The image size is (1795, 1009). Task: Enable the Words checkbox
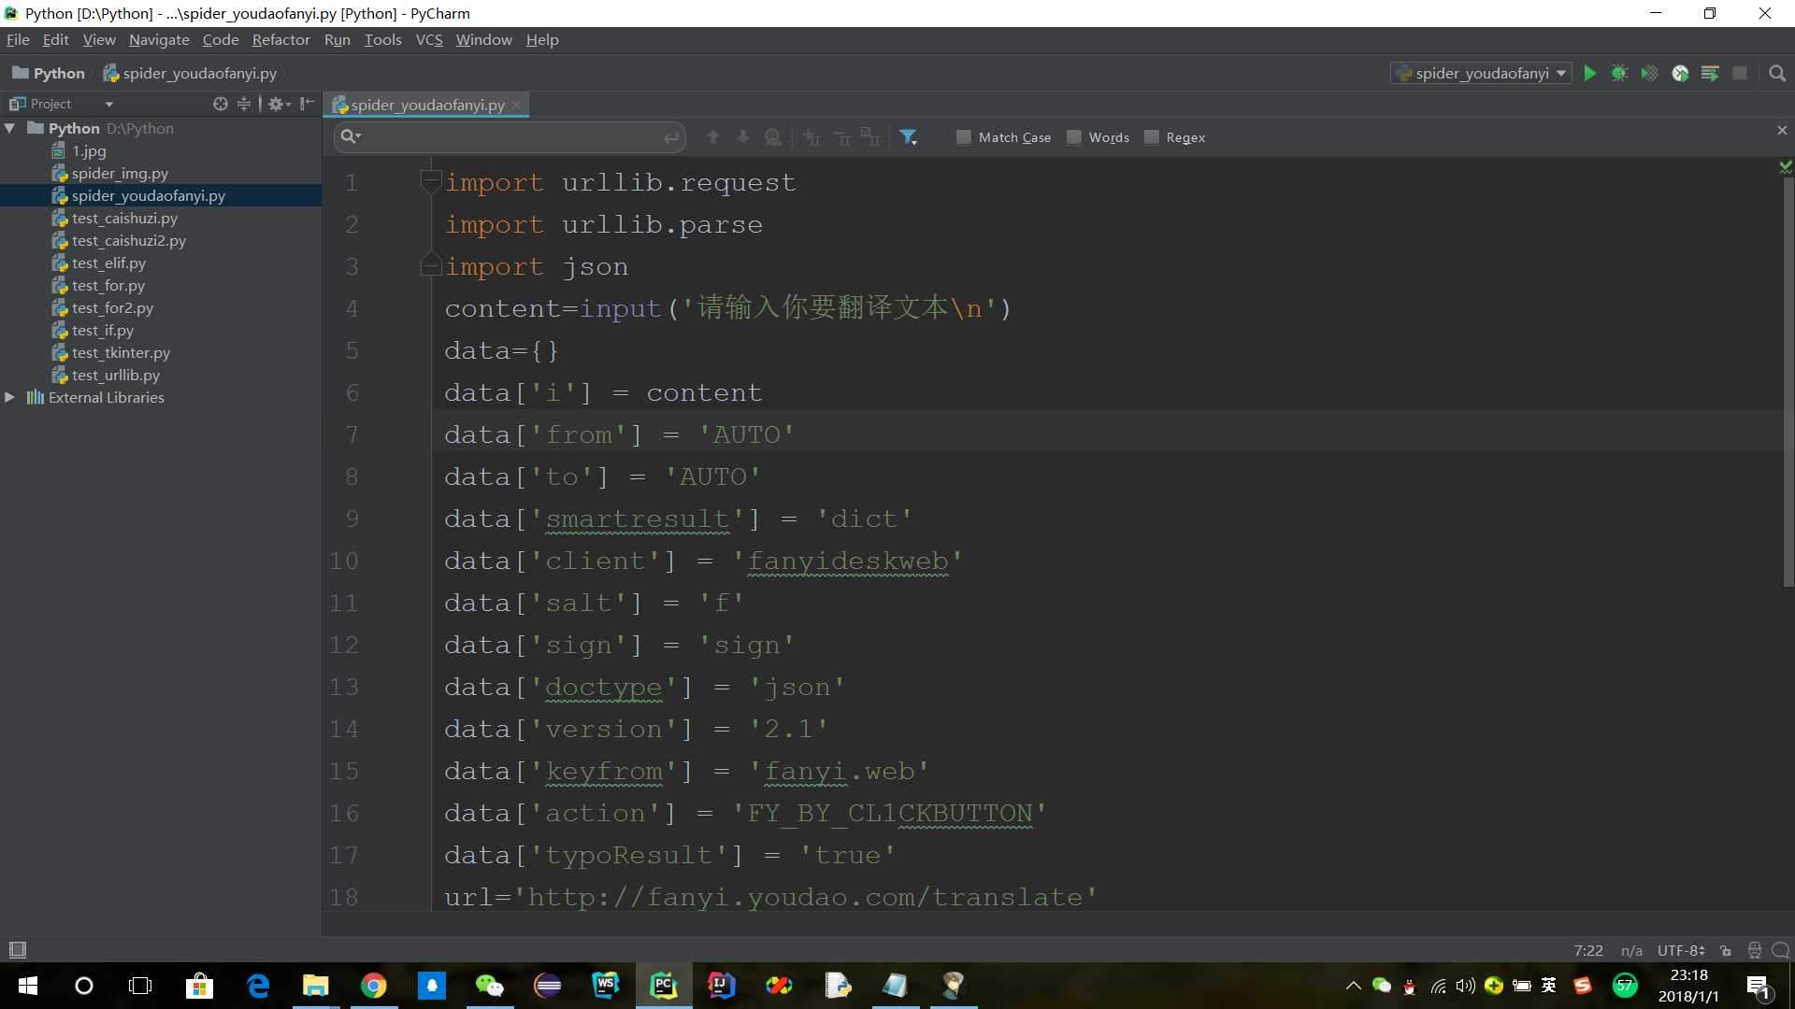coord(1074,137)
